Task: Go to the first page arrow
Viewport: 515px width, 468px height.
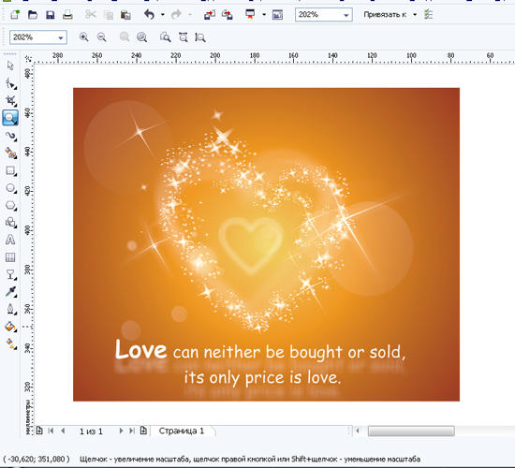Action: [x=51, y=431]
